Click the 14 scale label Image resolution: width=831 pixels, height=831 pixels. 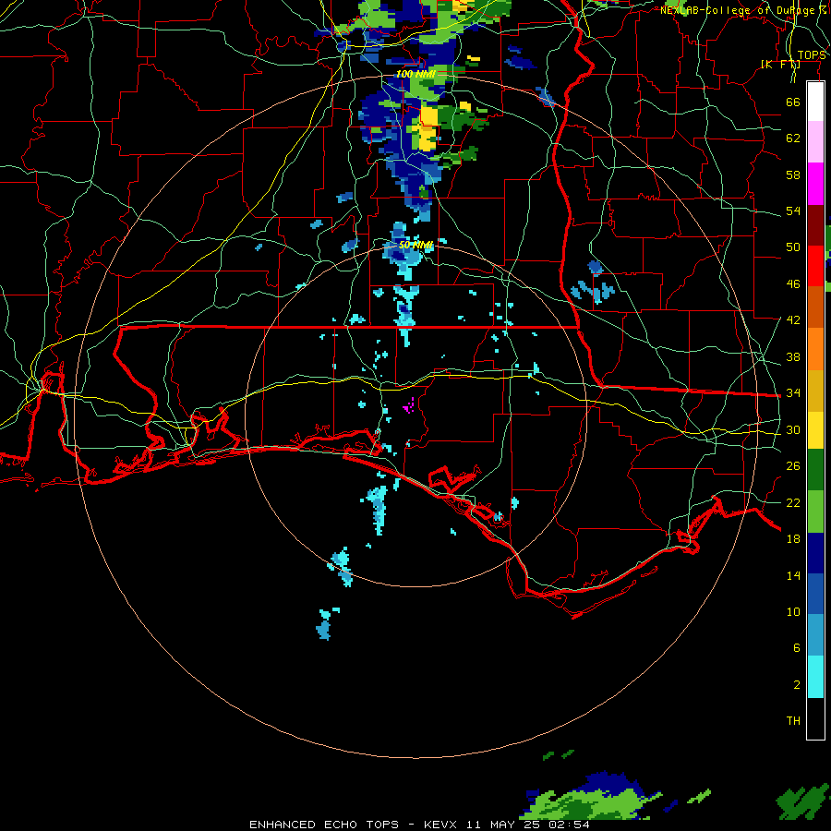(x=793, y=575)
